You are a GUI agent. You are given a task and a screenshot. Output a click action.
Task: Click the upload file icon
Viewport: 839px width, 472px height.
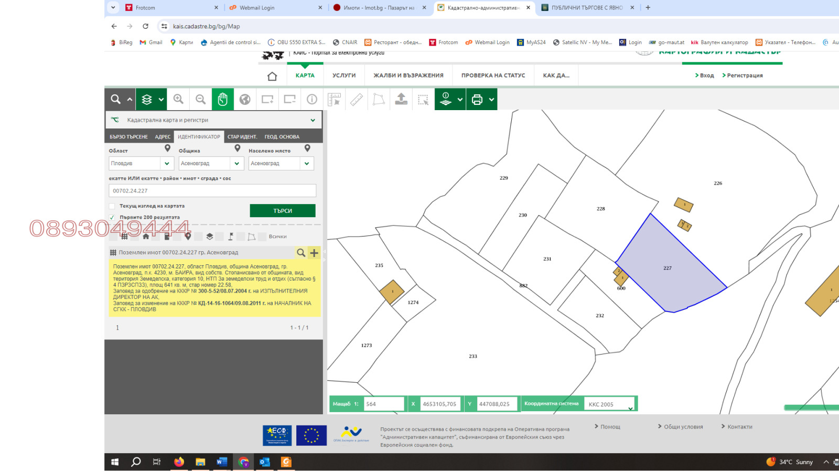point(401,99)
